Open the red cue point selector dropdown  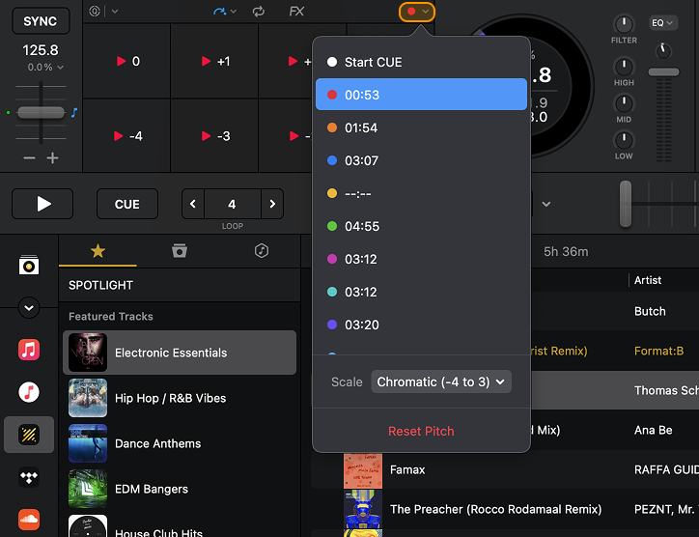pos(417,12)
